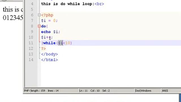Screen dimensions: 181x102
Task: Click 'Ln : 11' in the status bar
Action: click(83, 91)
